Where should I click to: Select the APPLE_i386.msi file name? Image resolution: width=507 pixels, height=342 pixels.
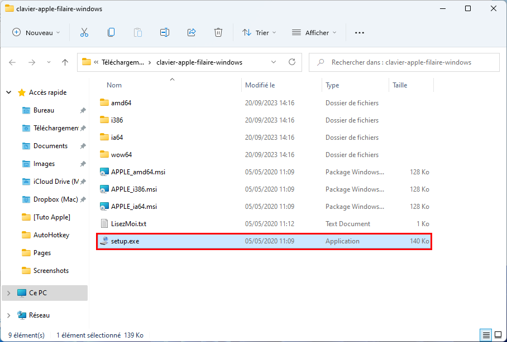point(134,189)
